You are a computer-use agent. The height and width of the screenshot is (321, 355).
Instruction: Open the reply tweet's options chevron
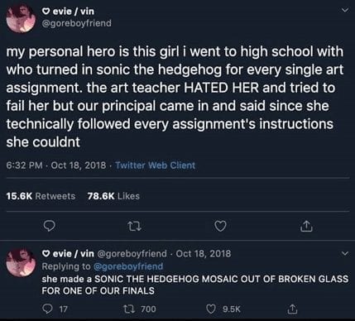(344, 253)
